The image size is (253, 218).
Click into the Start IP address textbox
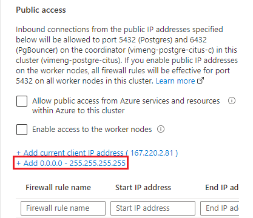click(153, 208)
